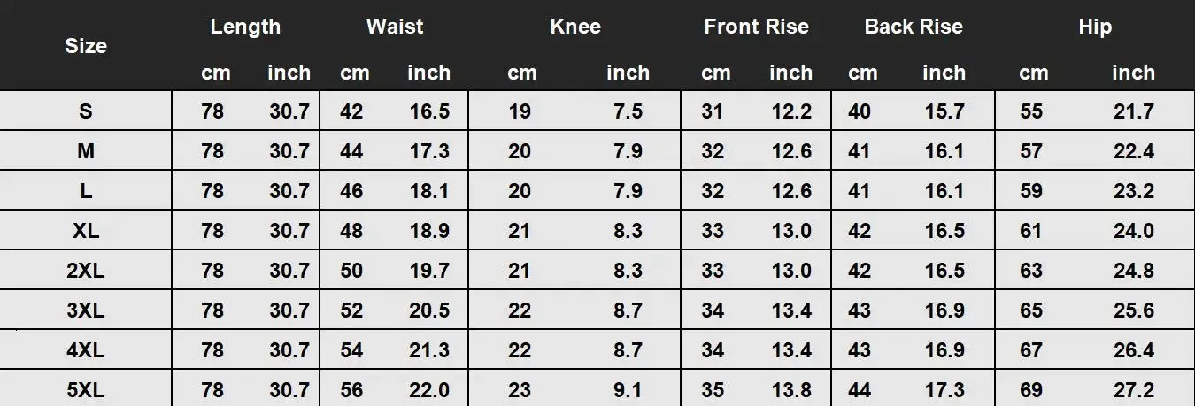Select the S size row label
Screen dimensions: 1195x406
pyautogui.click(x=86, y=111)
